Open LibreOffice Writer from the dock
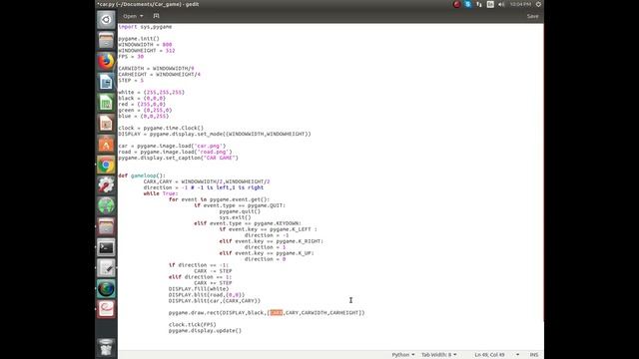The height and width of the screenshot is (359, 639). (x=106, y=82)
